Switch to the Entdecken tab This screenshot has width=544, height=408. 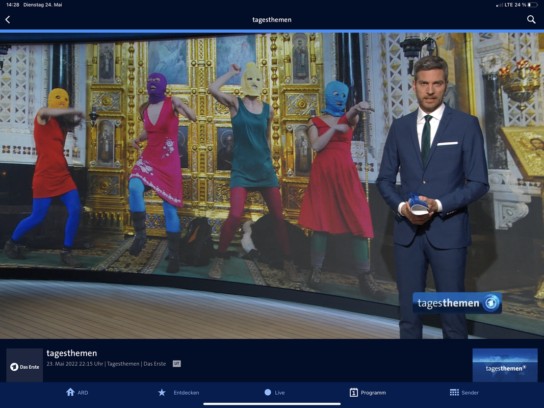click(x=178, y=392)
